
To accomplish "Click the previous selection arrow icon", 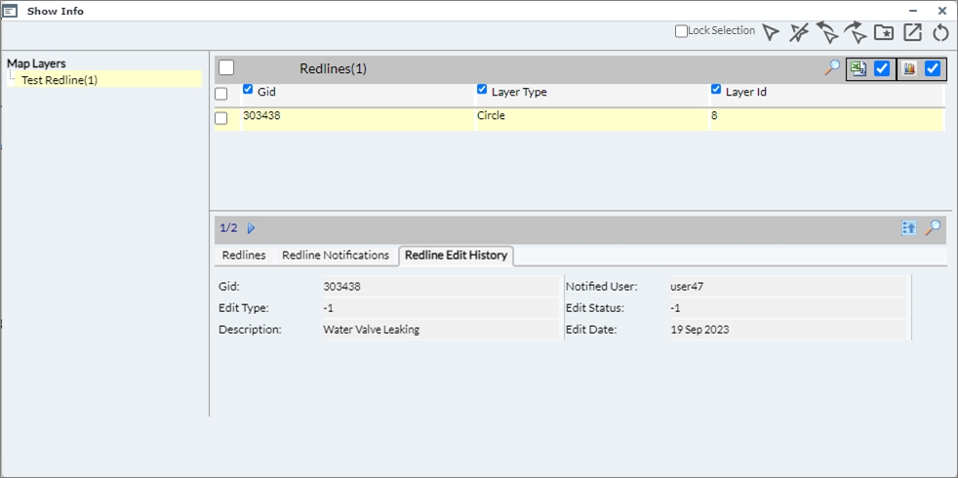I will point(827,33).
